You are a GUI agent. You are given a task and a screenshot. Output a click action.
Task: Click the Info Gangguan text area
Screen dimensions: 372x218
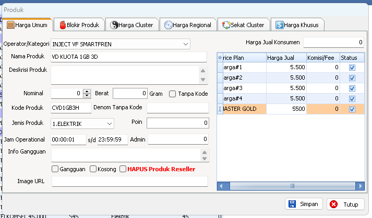pos(126,155)
